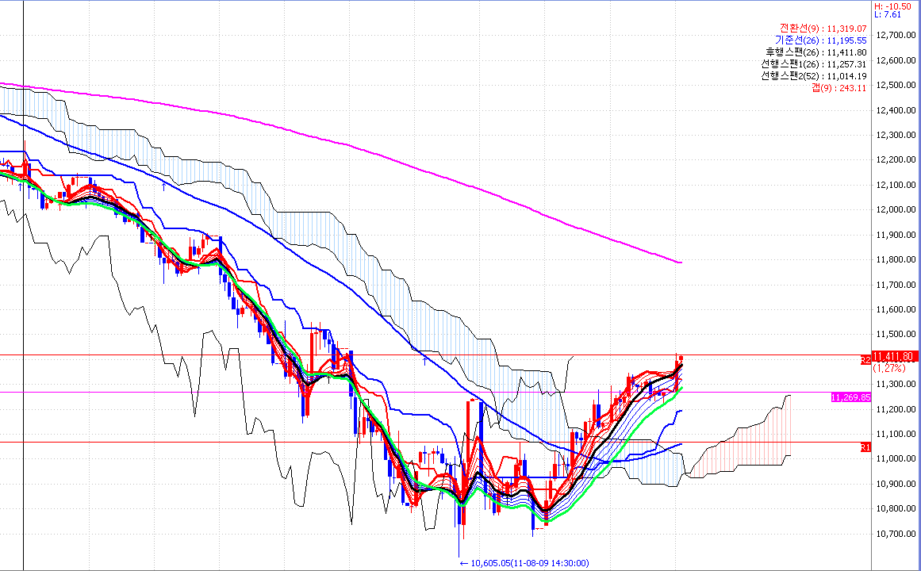Click the 선행스팬1(26) legend label
Image resolution: width=921 pixels, height=571 pixels.
tap(813, 64)
